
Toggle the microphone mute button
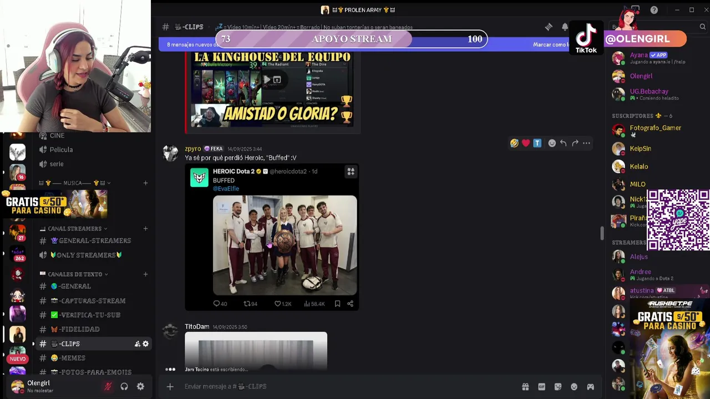tap(108, 386)
